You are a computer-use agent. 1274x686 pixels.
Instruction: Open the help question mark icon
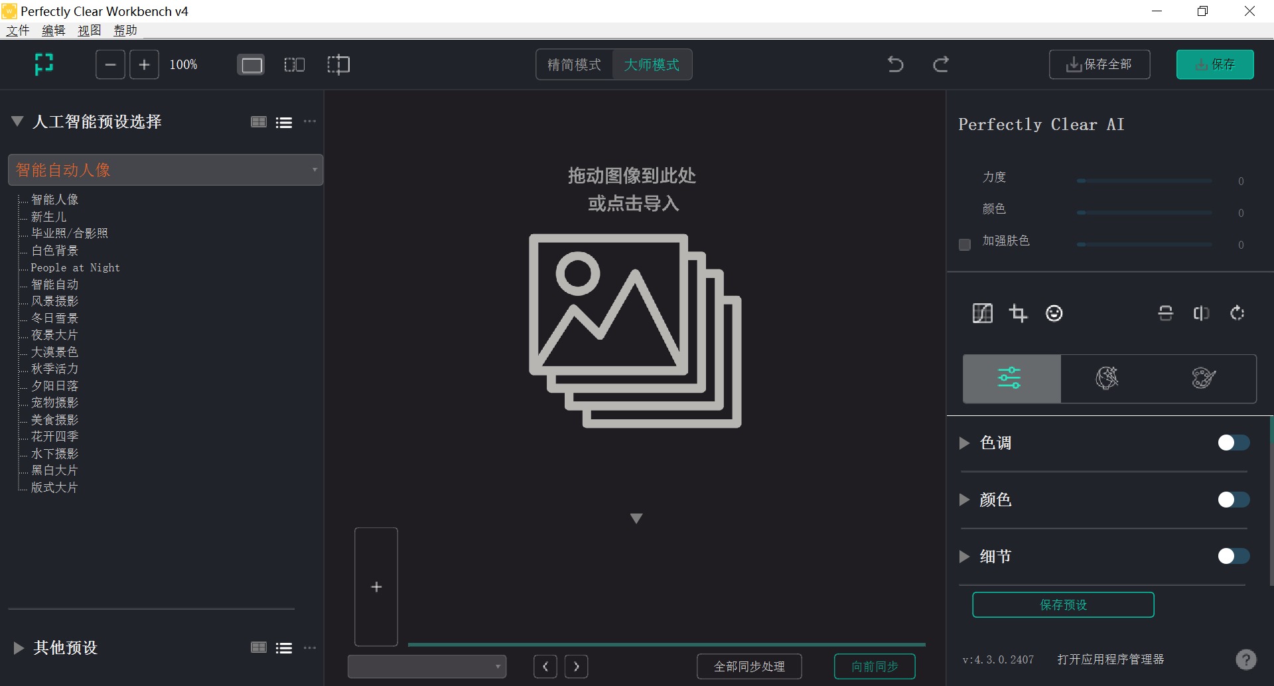click(1245, 659)
